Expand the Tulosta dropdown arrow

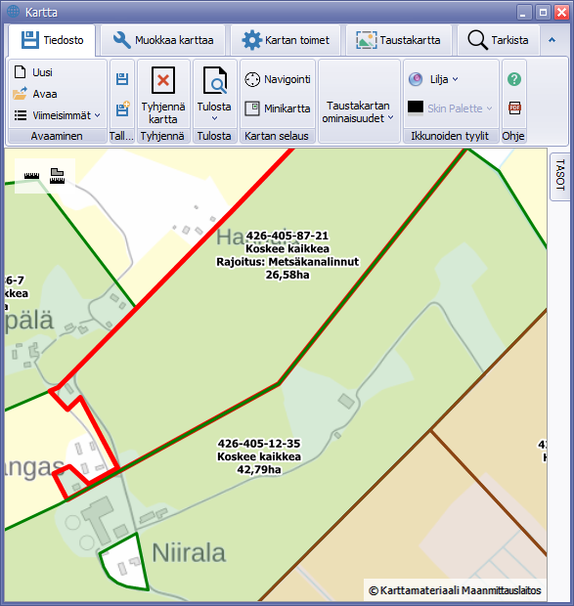(214, 118)
